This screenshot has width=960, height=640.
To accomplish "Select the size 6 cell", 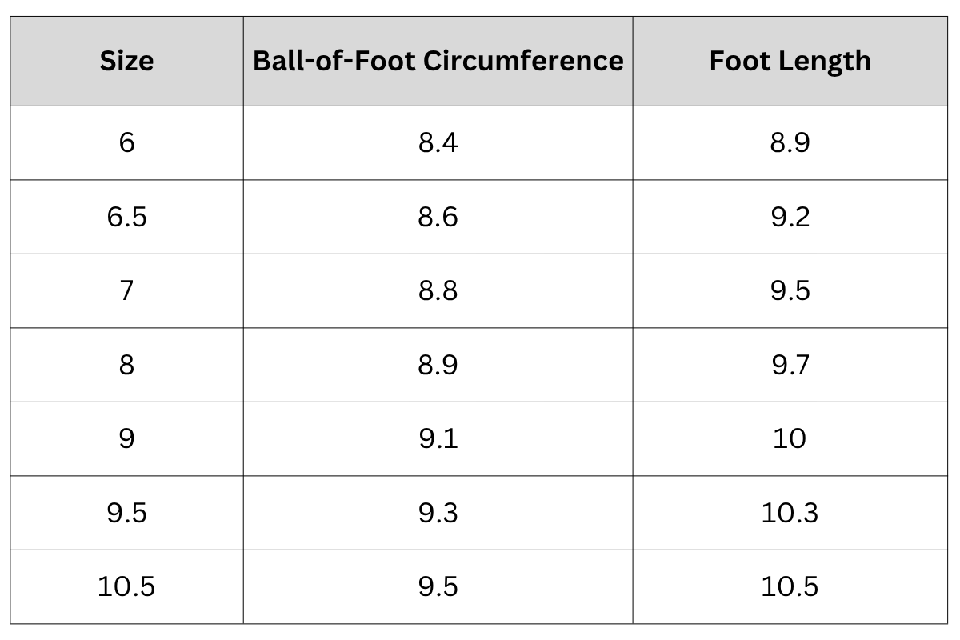I will [126, 143].
